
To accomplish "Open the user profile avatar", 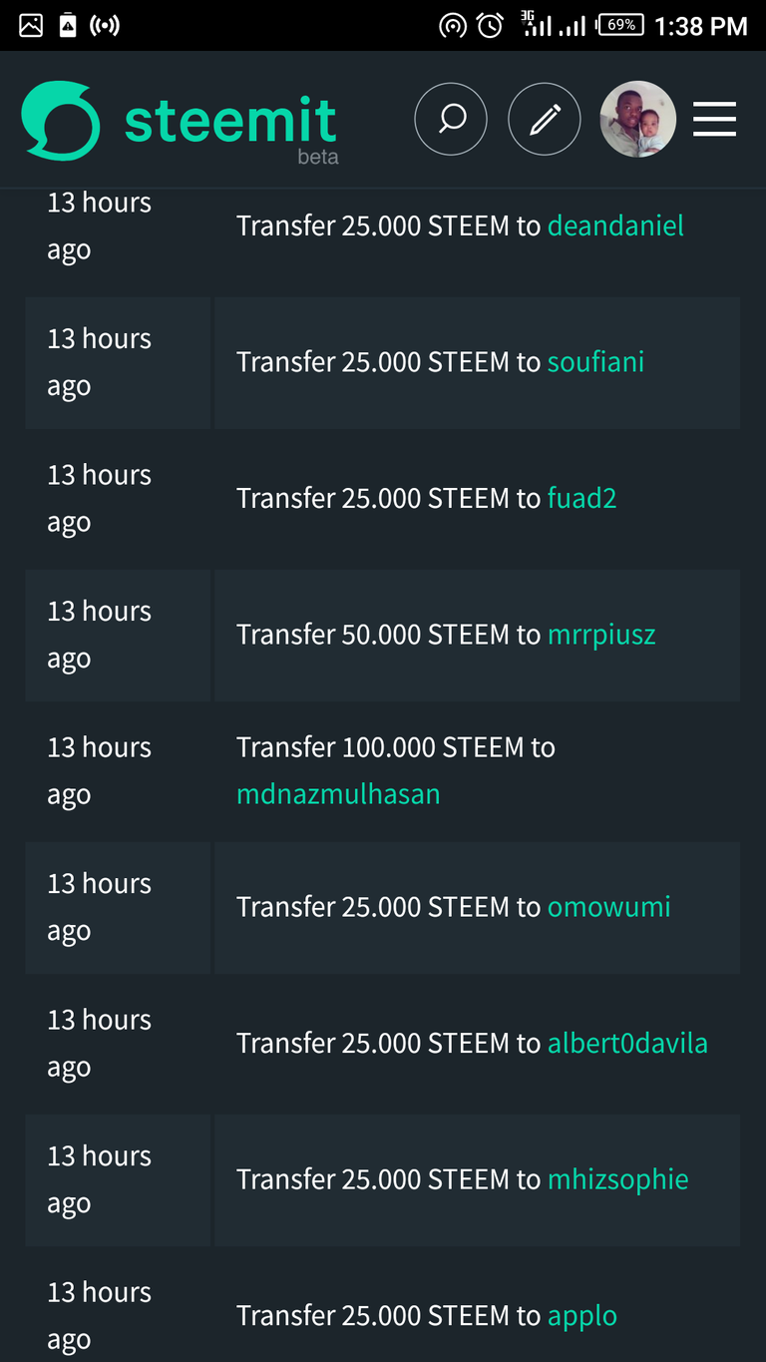I will tap(637, 120).
